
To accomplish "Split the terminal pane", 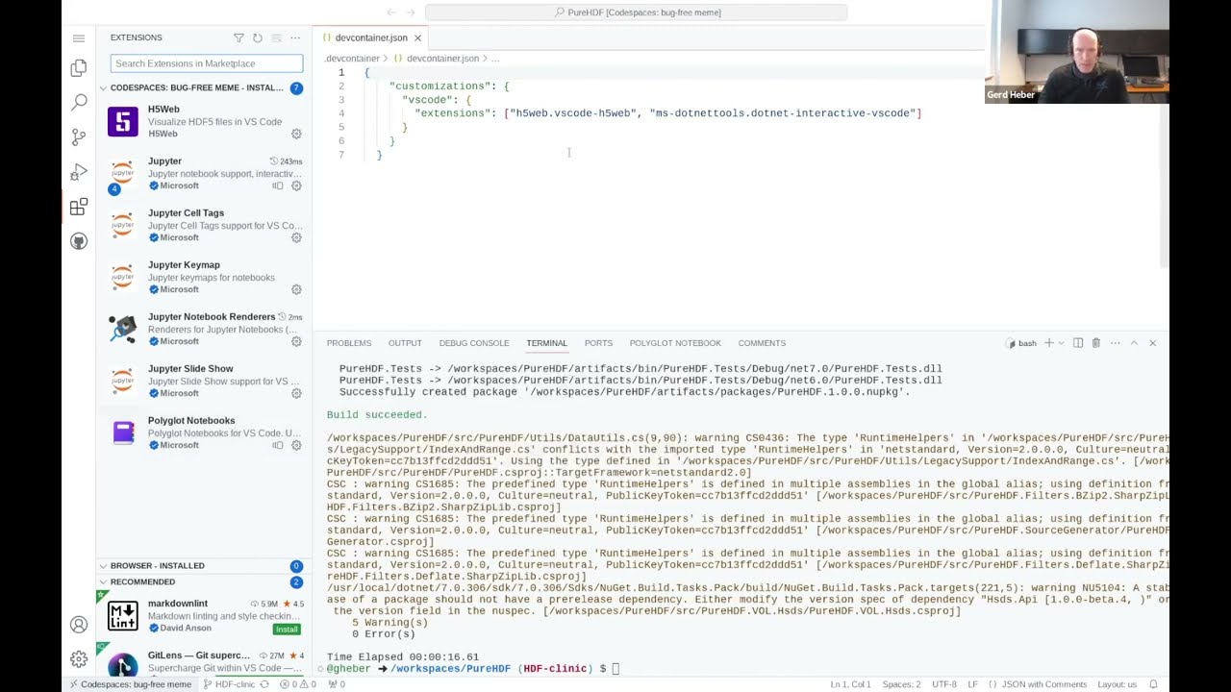I will click(x=1078, y=343).
